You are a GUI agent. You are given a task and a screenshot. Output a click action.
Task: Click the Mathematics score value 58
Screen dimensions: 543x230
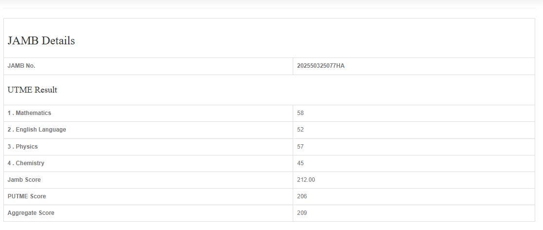pyautogui.click(x=301, y=113)
